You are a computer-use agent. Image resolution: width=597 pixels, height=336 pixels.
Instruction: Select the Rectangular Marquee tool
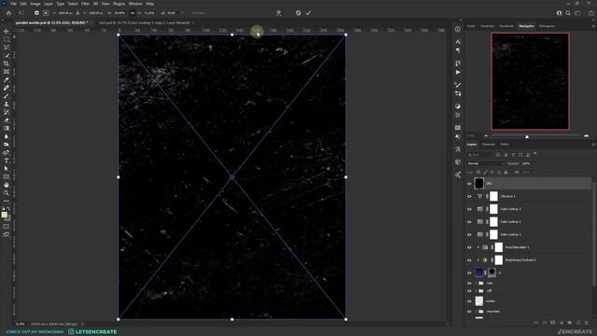7,39
